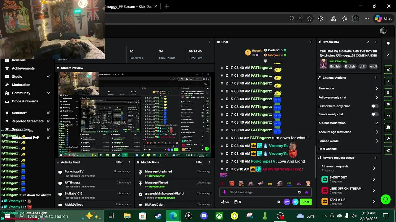The width and height of the screenshot is (396, 222).
Task: Click the JERK OFF ON STREAM reward
Action: 348,190
